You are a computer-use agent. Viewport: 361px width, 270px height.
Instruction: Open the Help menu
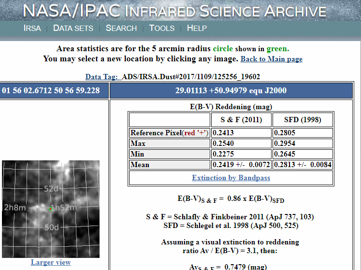(197, 28)
